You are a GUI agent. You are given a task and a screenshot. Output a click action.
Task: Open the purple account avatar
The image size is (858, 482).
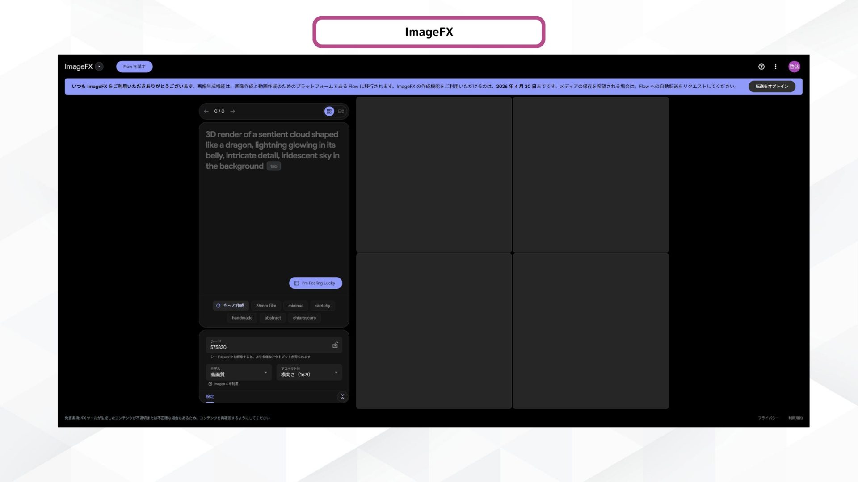point(794,66)
